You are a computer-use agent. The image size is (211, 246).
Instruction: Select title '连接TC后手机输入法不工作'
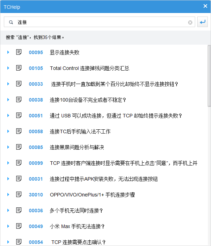click(80, 131)
